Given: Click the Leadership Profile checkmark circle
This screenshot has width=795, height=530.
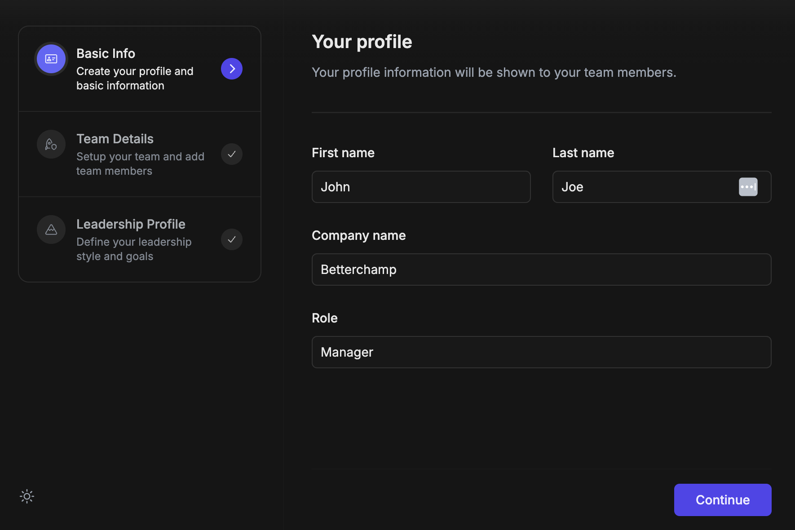Looking at the screenshot, I should pyautogui.click(x=232, y=239).
